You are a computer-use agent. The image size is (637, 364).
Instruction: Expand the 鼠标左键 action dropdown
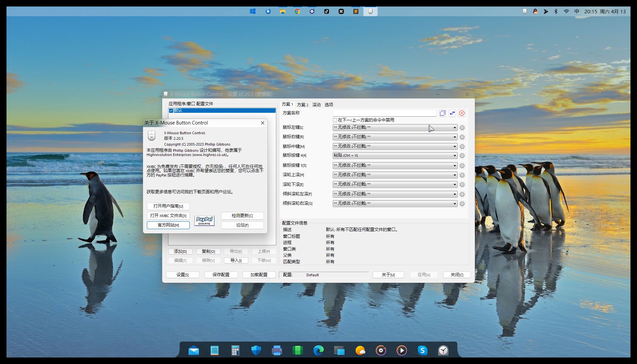tap(395, 127)
